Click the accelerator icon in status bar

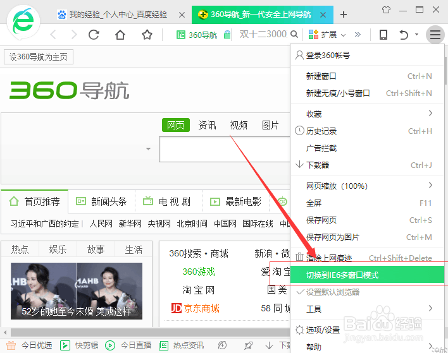pyautogui.click(x=222, y=345)
